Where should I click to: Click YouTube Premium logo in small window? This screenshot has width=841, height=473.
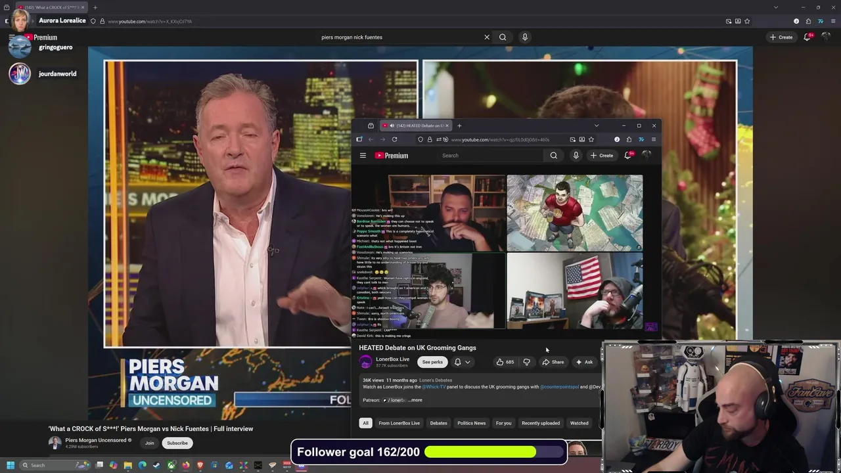(392, 156)
